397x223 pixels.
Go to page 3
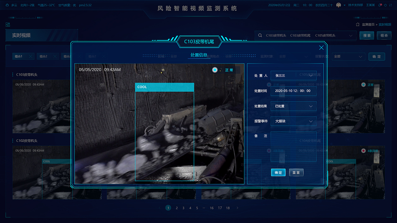pyautogui.click(x=183, y=208)
